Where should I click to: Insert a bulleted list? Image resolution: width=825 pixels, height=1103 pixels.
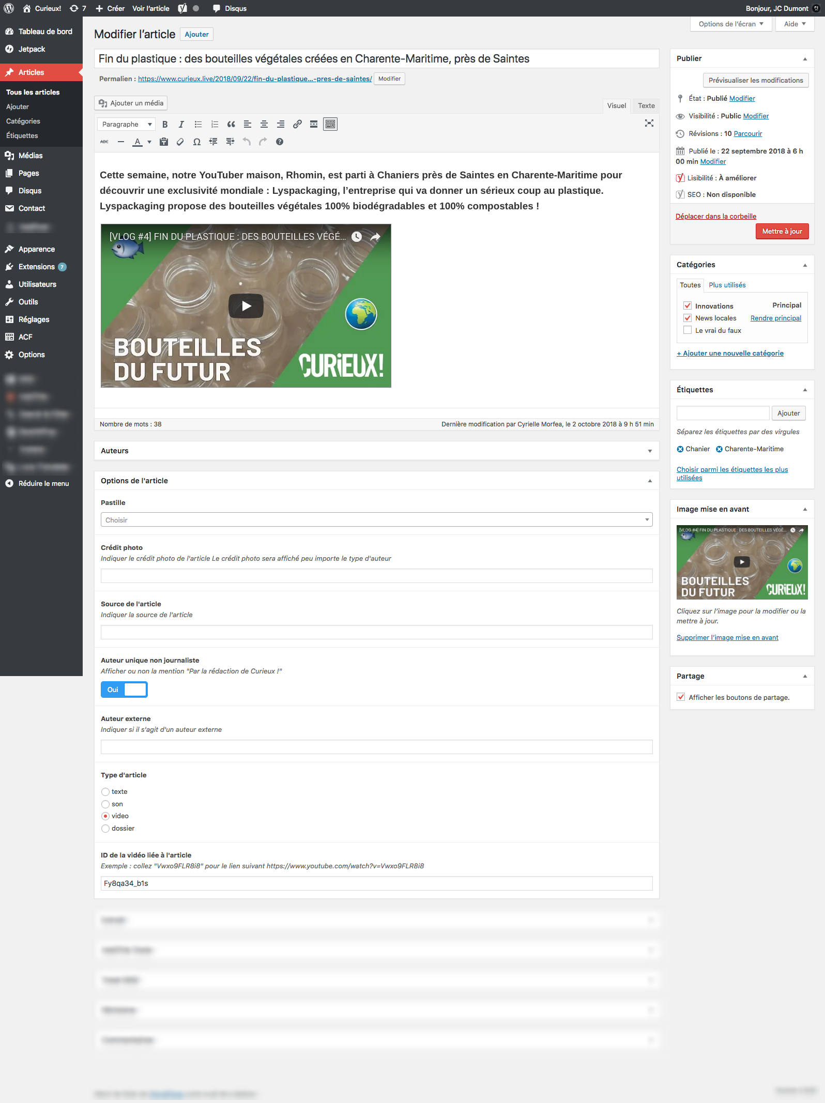coord(198,125)
